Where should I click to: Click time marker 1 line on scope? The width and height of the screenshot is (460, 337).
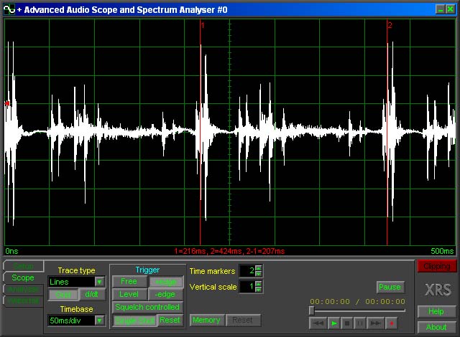[x=201, y=132]
